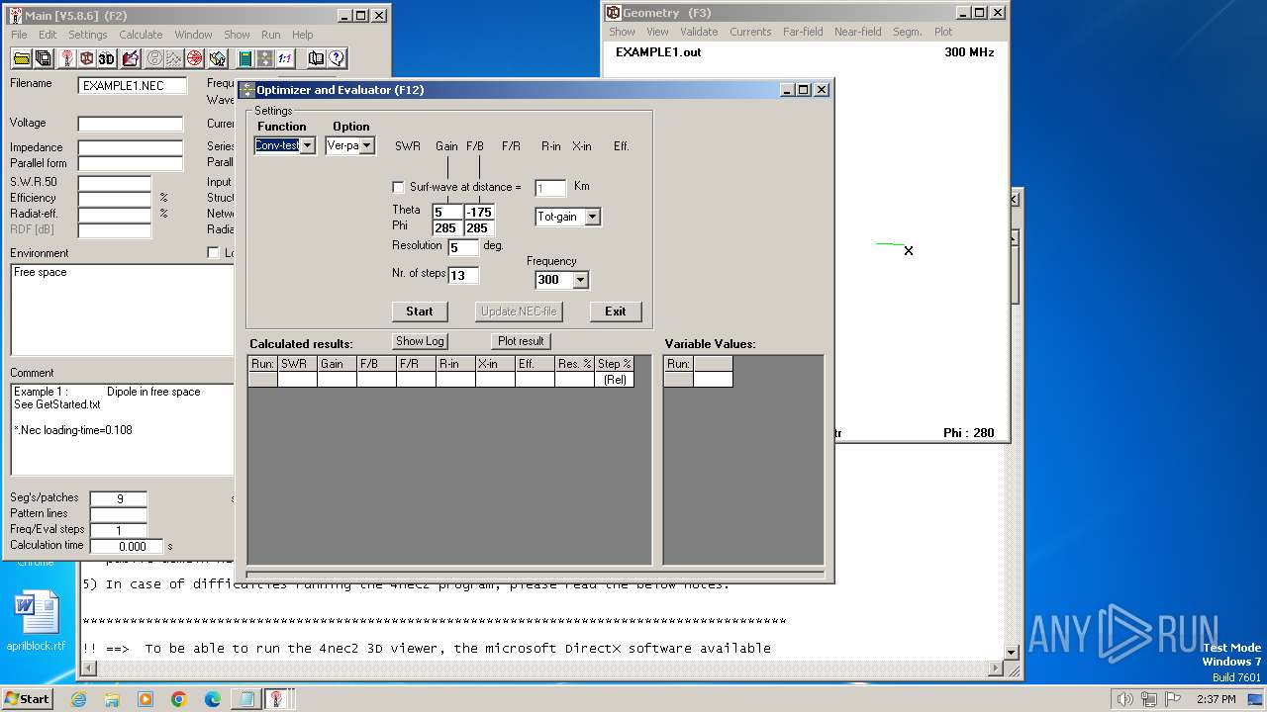Click the Calculation time field showing 0.000
This screenshot has width=1267, height=712.
click(126, 546)
